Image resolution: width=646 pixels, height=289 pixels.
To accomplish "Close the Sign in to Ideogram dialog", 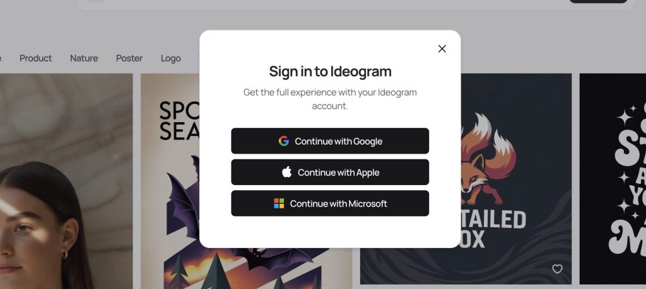I will point(442,49).
